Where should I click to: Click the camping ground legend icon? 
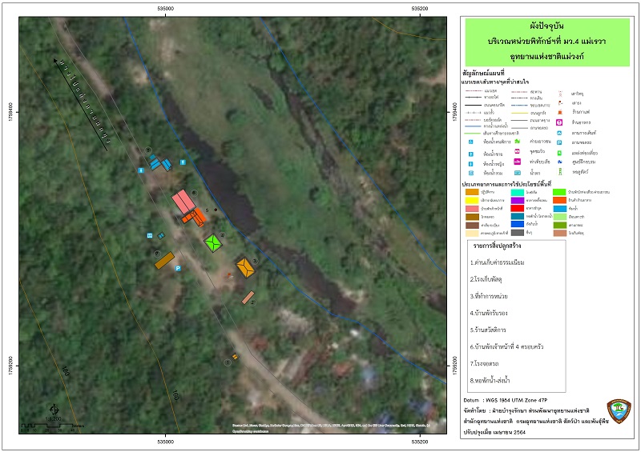tap(559, 133)
